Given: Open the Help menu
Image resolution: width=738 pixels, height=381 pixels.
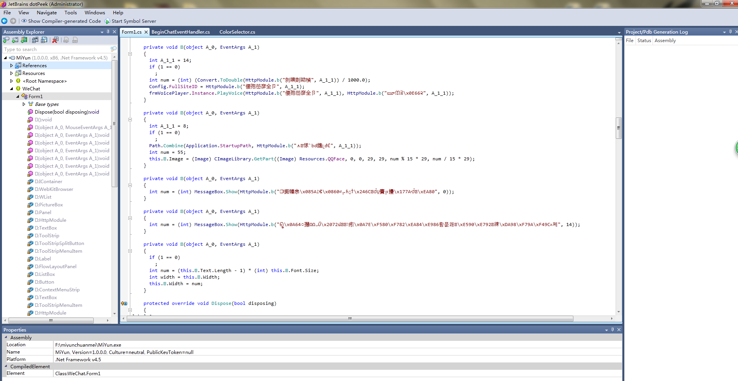Looking at the screenshot, I should [118, 12].
